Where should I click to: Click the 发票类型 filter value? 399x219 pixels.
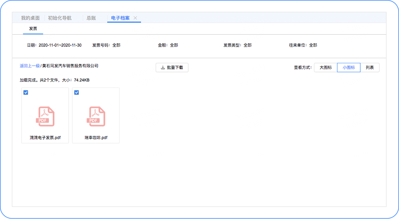tap(248, 45)
